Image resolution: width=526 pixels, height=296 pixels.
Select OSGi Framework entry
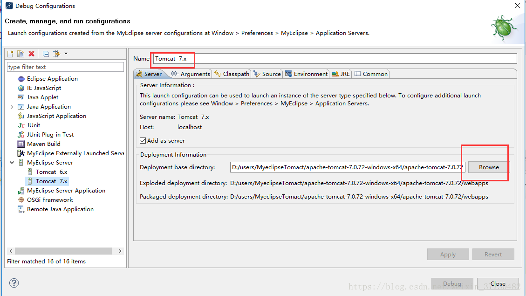tap(50, 200)
